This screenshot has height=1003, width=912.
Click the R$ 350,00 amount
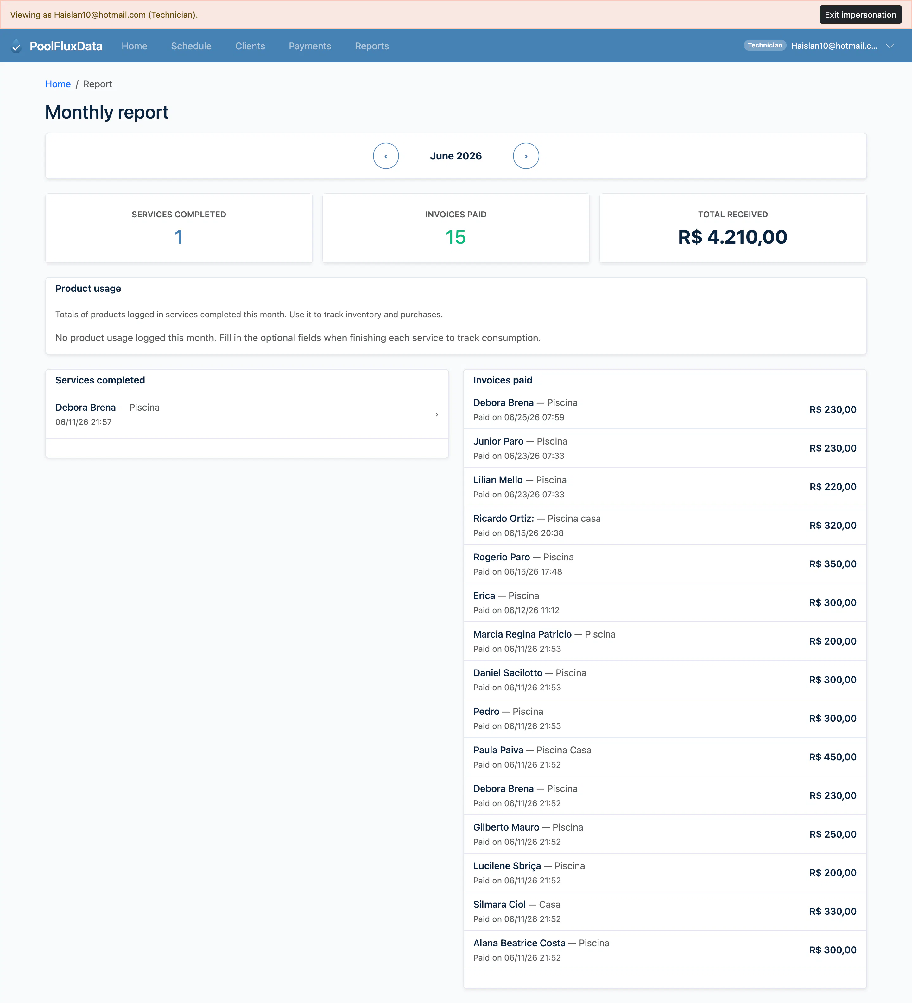[832, 564]
